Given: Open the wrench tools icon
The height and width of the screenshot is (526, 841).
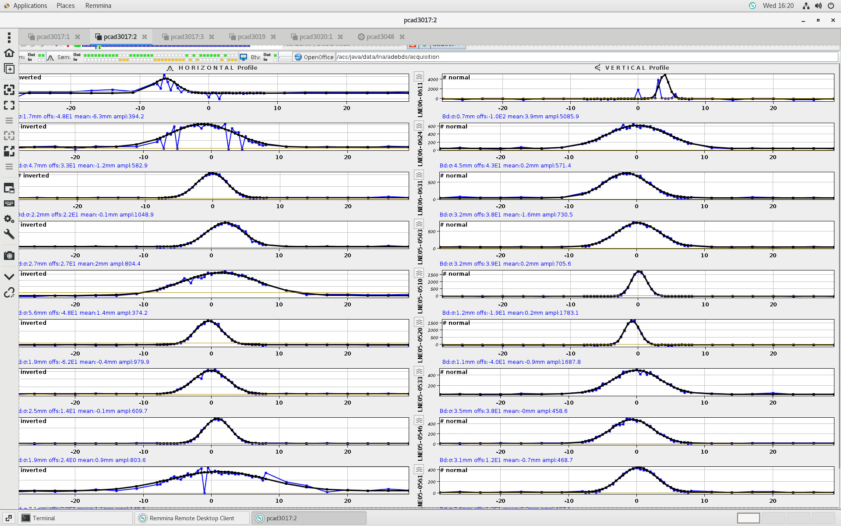Looking at the screenshot, I should click(9, 234).
